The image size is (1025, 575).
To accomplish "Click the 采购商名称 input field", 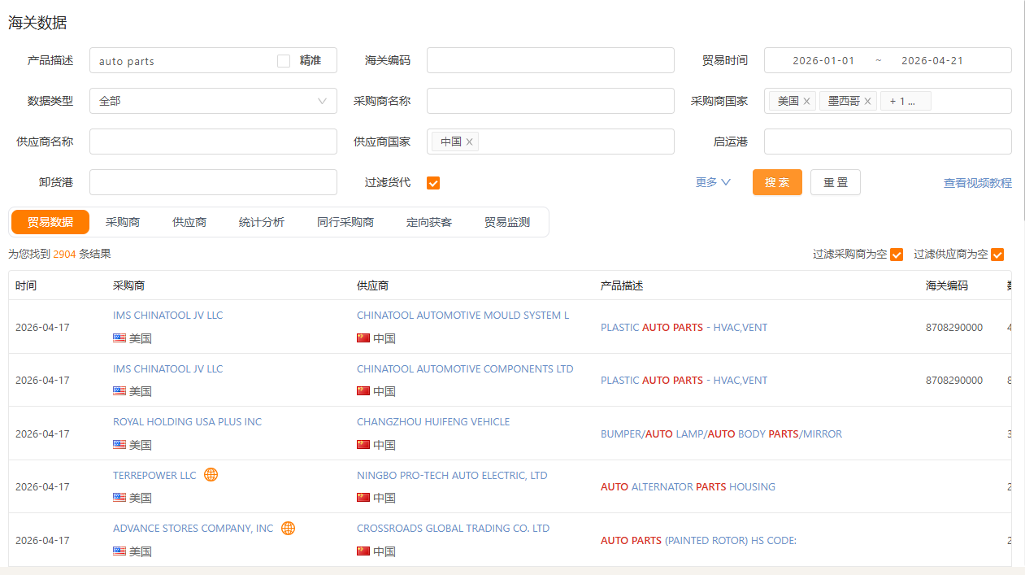I will coord(550,101).
